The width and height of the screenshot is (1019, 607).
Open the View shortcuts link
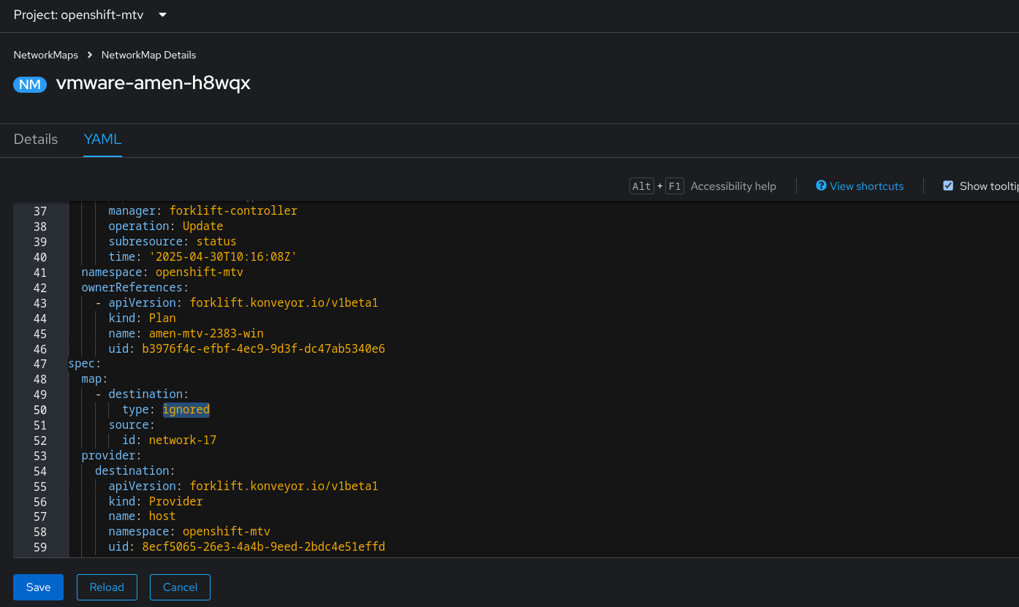click(x=866, y=186)
